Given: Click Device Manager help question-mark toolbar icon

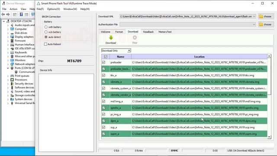Looking at the screenshot, I should pyautogui.click(x=21, y=14).
